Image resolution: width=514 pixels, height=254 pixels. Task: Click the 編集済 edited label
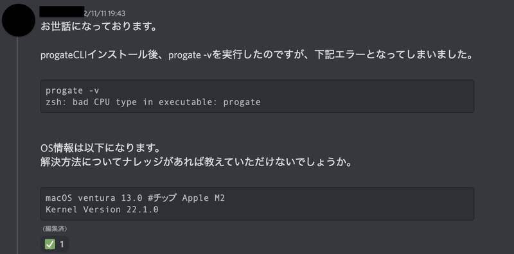click(55, 228)
